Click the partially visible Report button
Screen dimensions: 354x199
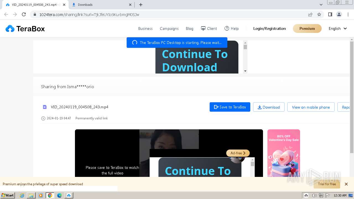[x=344, y=107]
